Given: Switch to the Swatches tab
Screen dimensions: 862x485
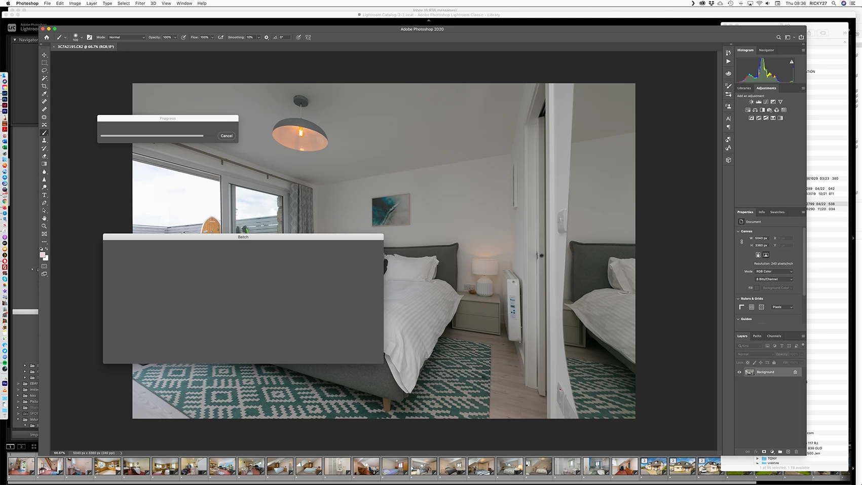Looking at the screenshot, I should pos(777,212).
